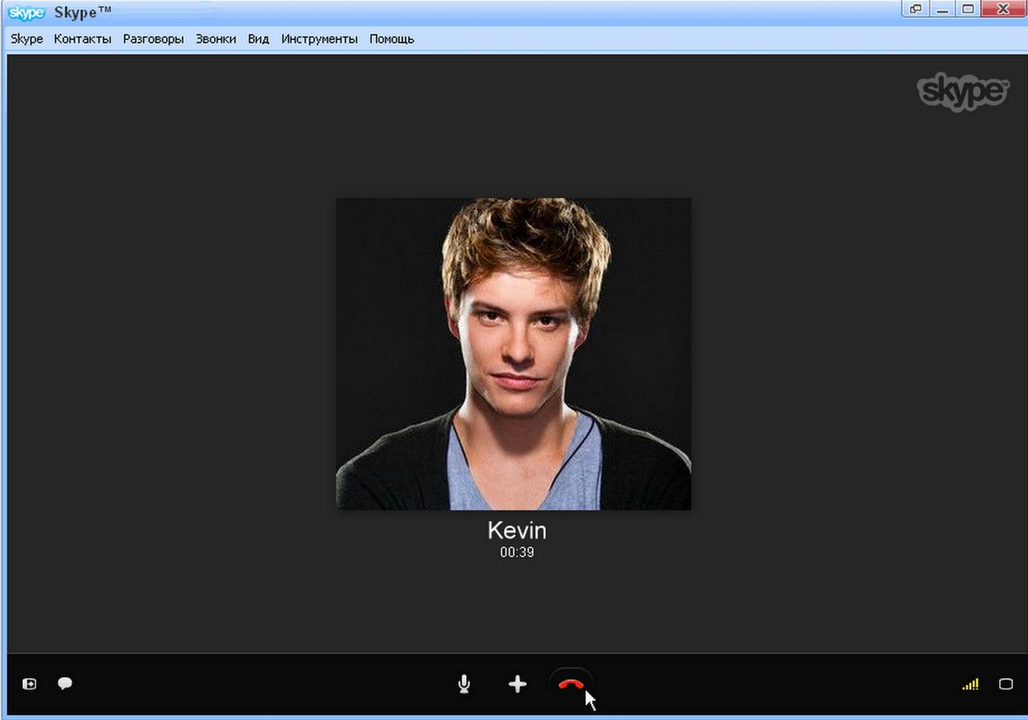Mute the microphone during the call

coord(464,684)
